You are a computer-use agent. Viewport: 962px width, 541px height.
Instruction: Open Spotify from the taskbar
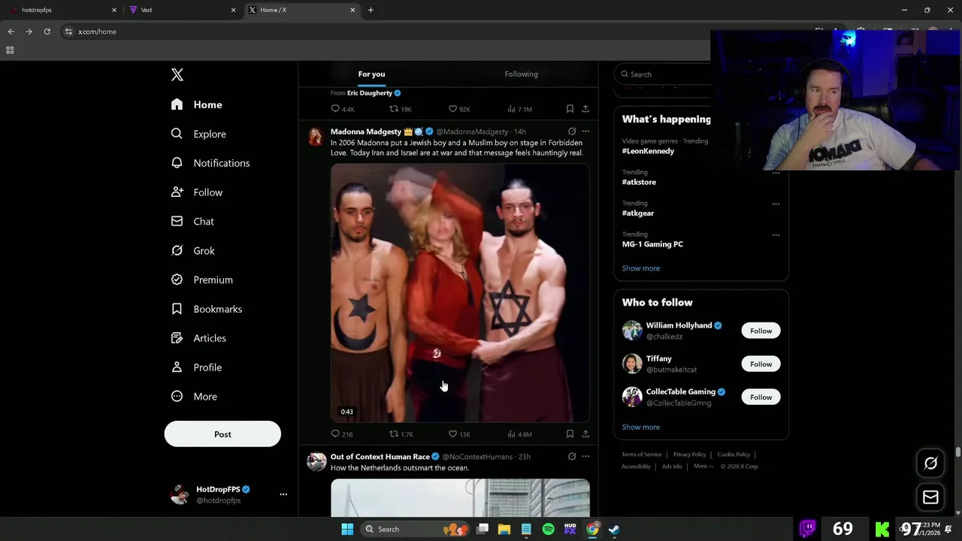(548, 529)
